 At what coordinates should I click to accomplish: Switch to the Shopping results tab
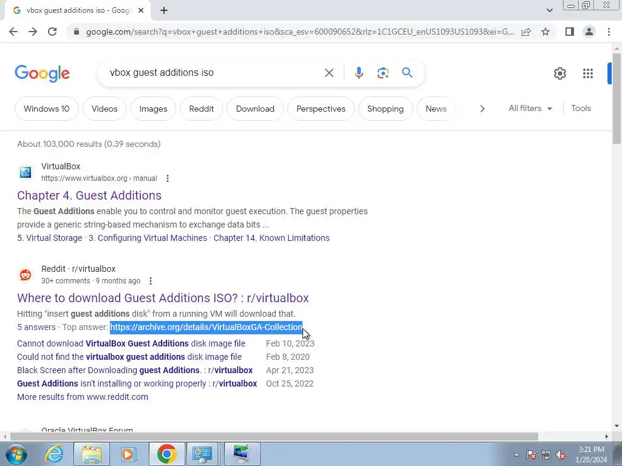(385, 109)
